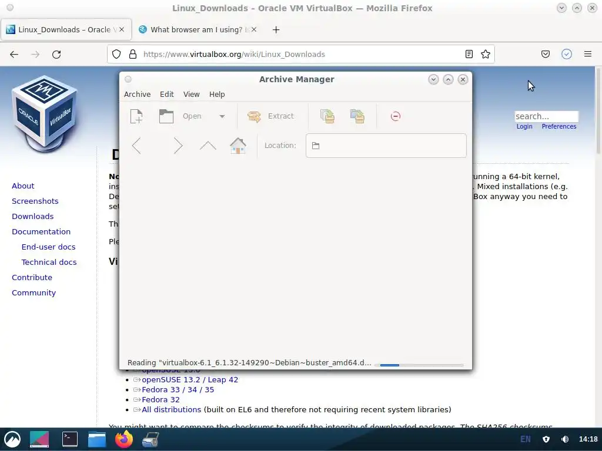Click the Archive Manager taskbar icon
This screenshot has height=451, width=602.
pos(150,439)
